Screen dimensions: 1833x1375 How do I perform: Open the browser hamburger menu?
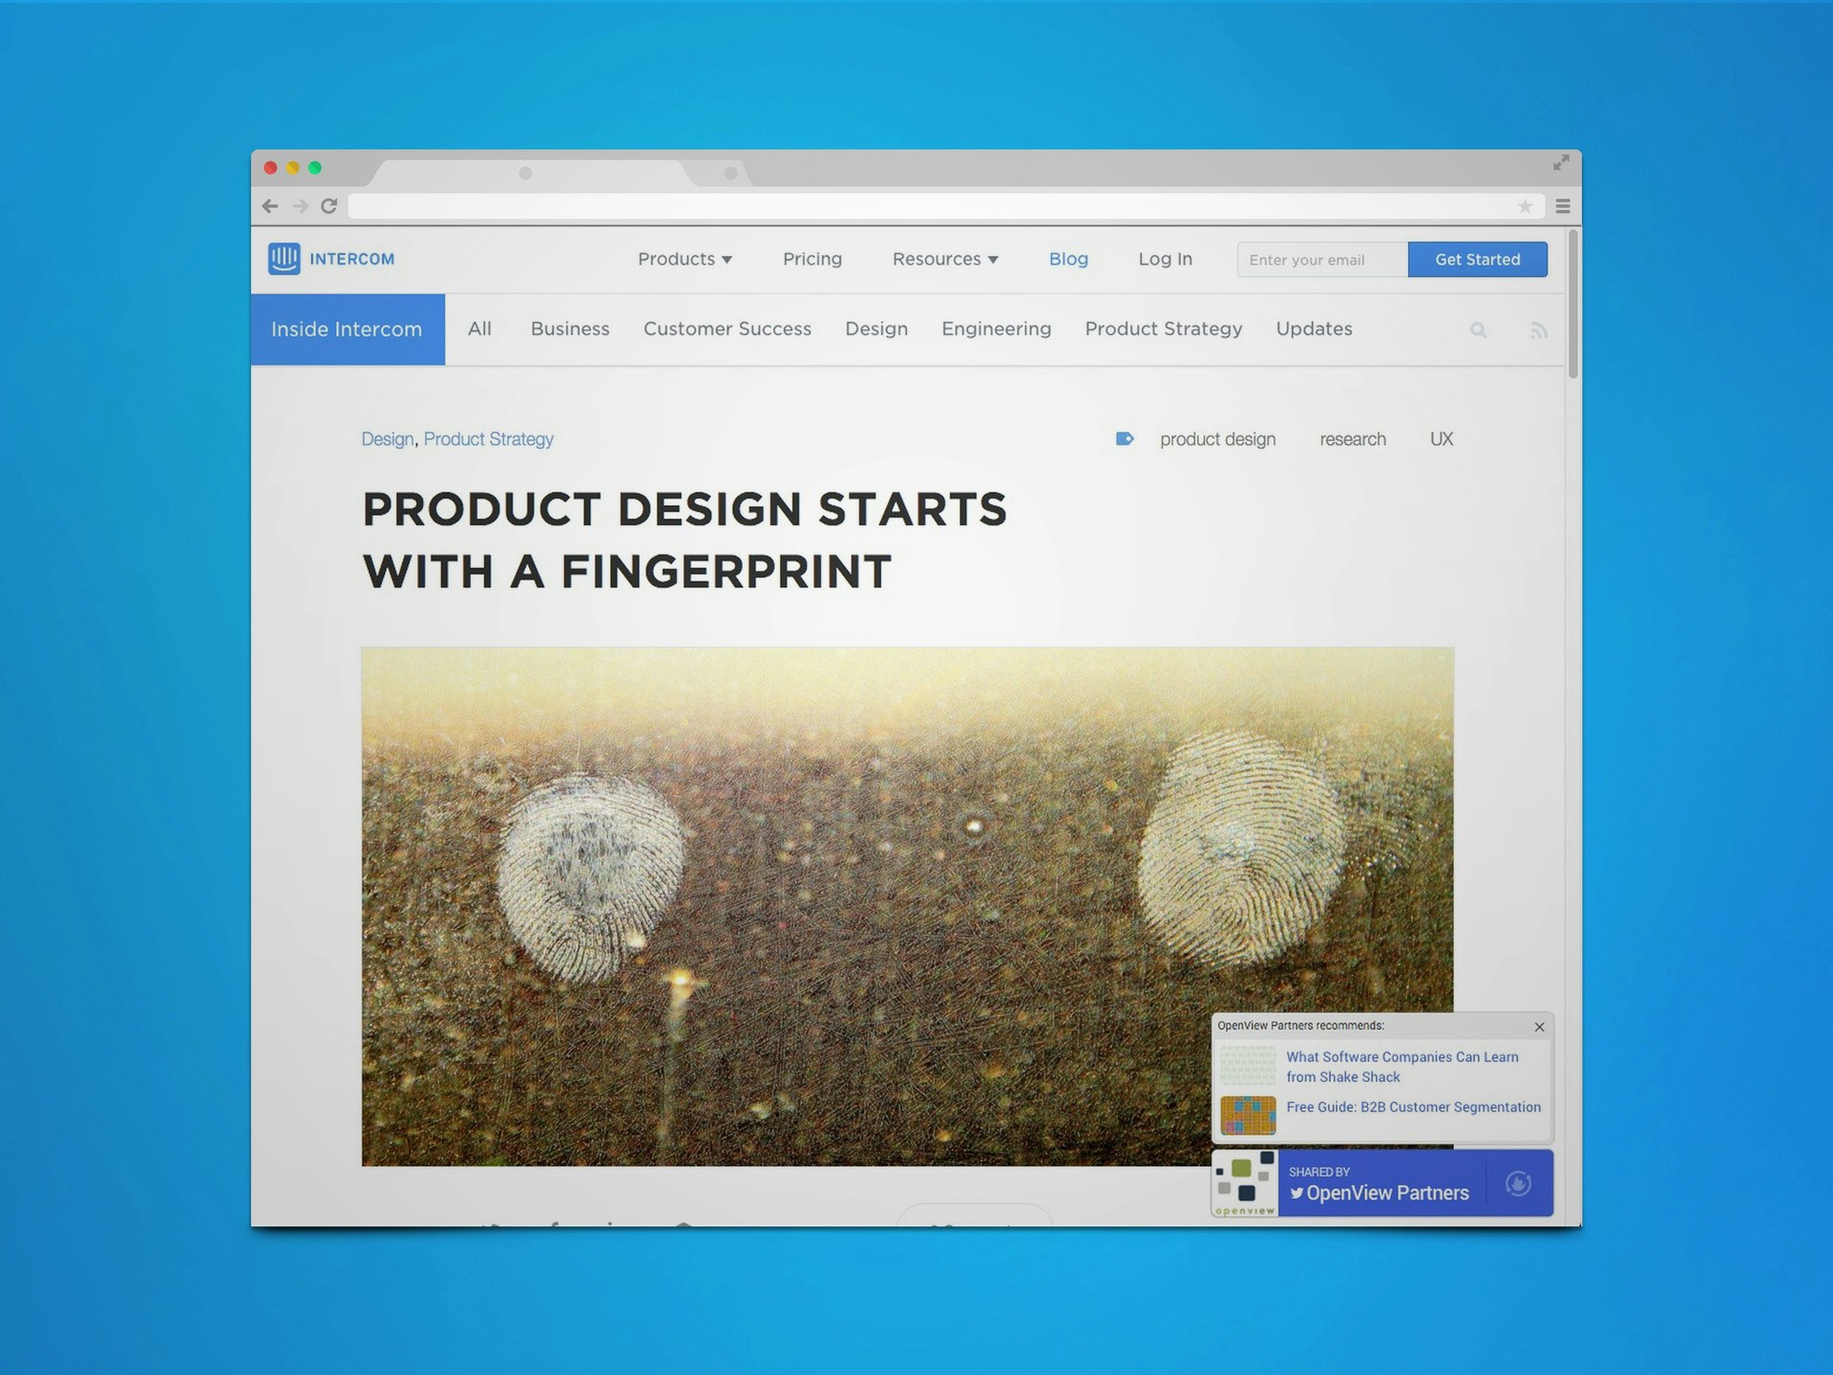tap(1563, 206)
